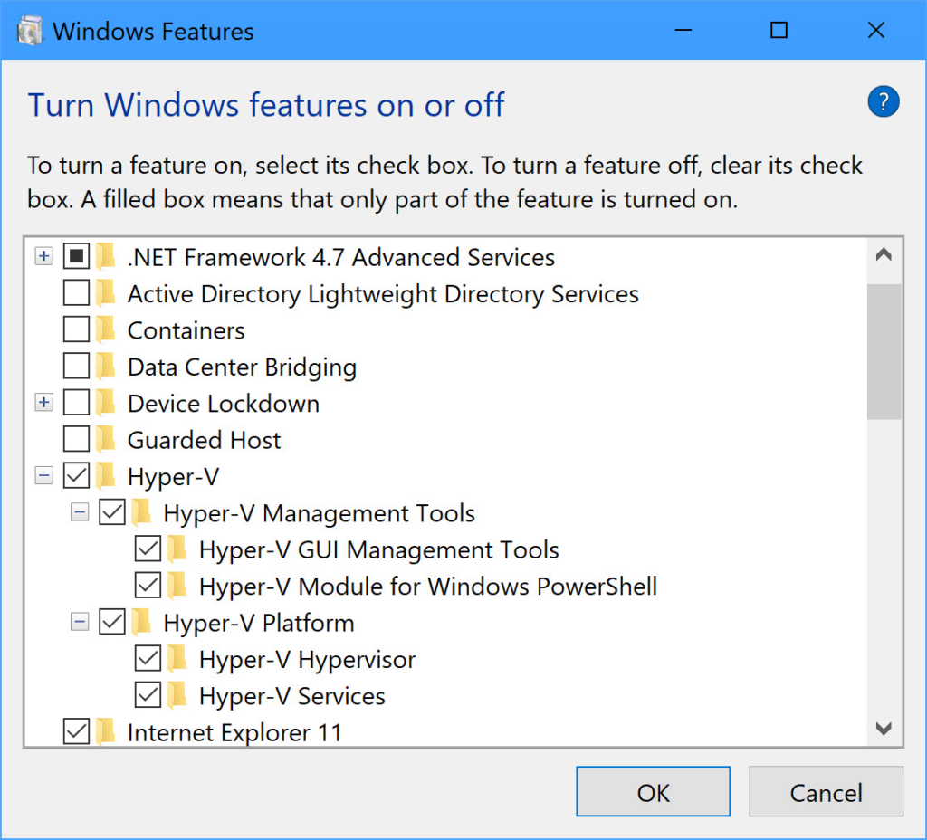Image resolution: width=927 pixels, height=840 pixels.
Task: Enable the Containers checkbox
Action: point(77,330)
